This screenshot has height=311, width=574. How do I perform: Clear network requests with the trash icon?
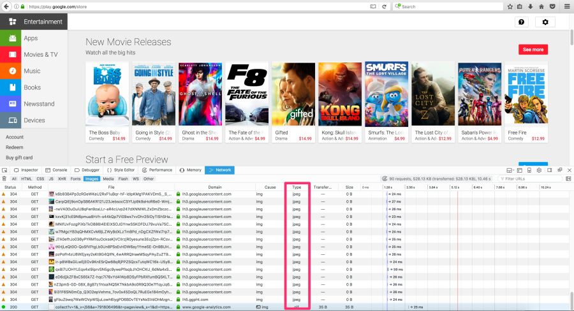point(4,178)
